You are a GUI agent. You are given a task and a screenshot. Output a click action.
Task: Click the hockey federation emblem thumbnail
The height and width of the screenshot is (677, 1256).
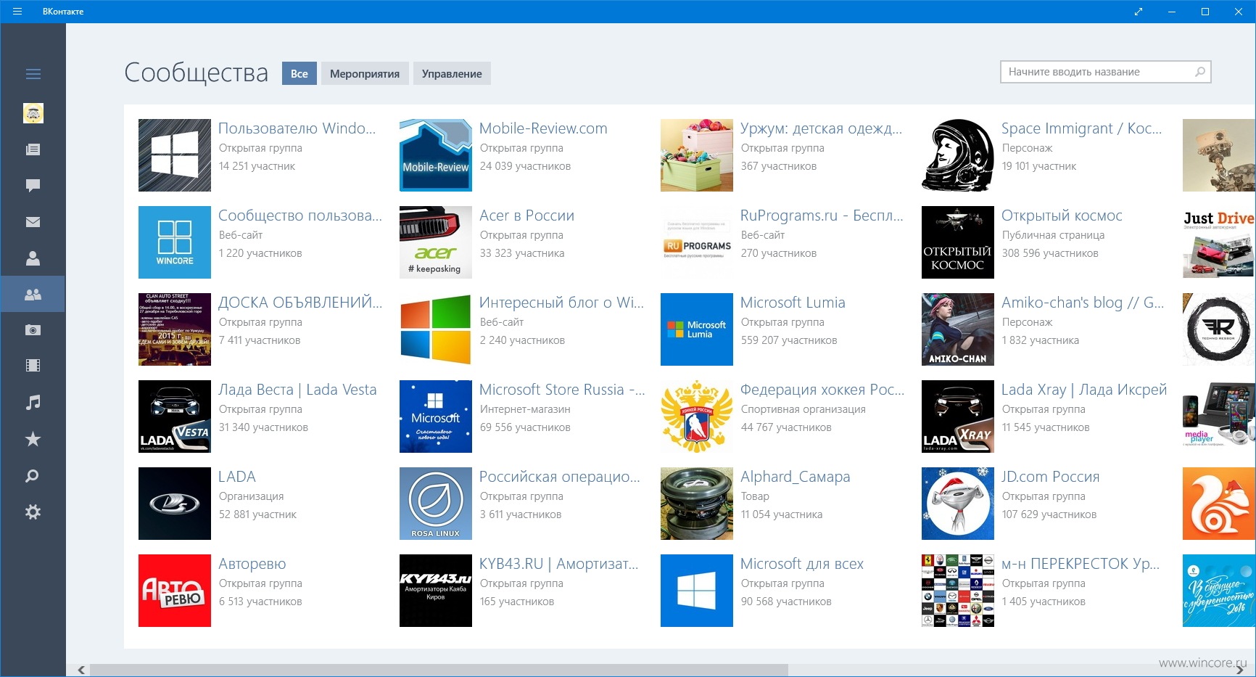[697, 417]
